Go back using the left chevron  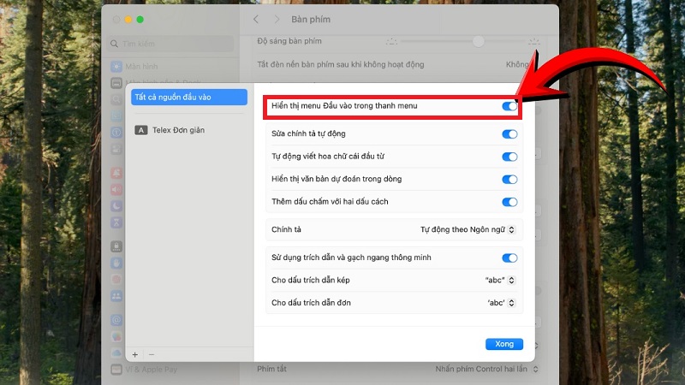[x=255, y=19]
